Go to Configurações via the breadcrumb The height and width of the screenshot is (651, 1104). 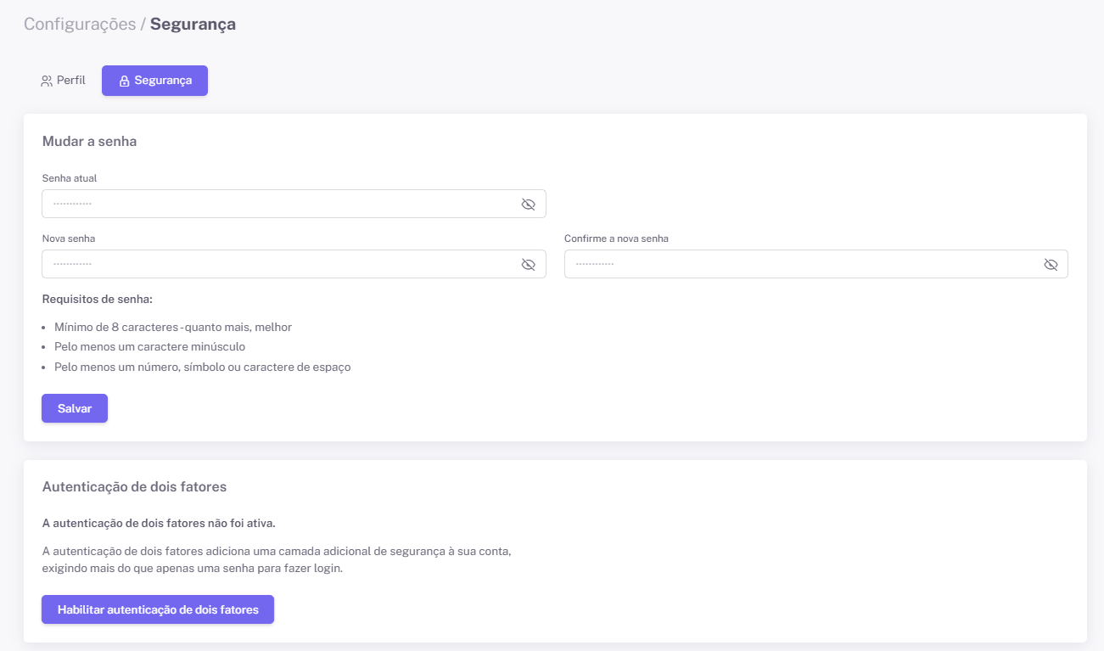(x=80, y=24)
